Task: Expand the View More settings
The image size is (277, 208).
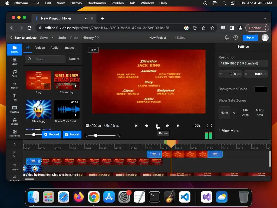Action: point(229,131)
